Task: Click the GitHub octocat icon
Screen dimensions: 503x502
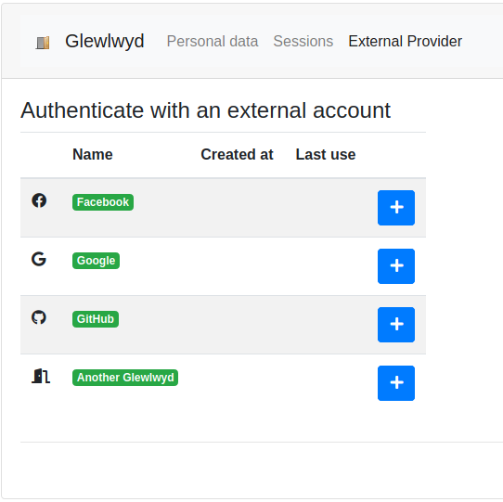Action: pos(39,317)
